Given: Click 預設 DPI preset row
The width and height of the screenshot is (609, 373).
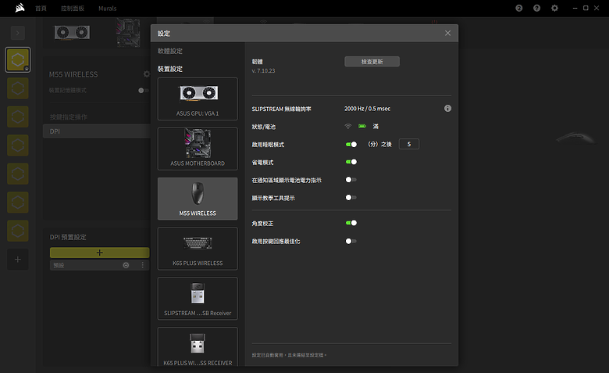Looking at the screenshot, I should click(99, 265).
